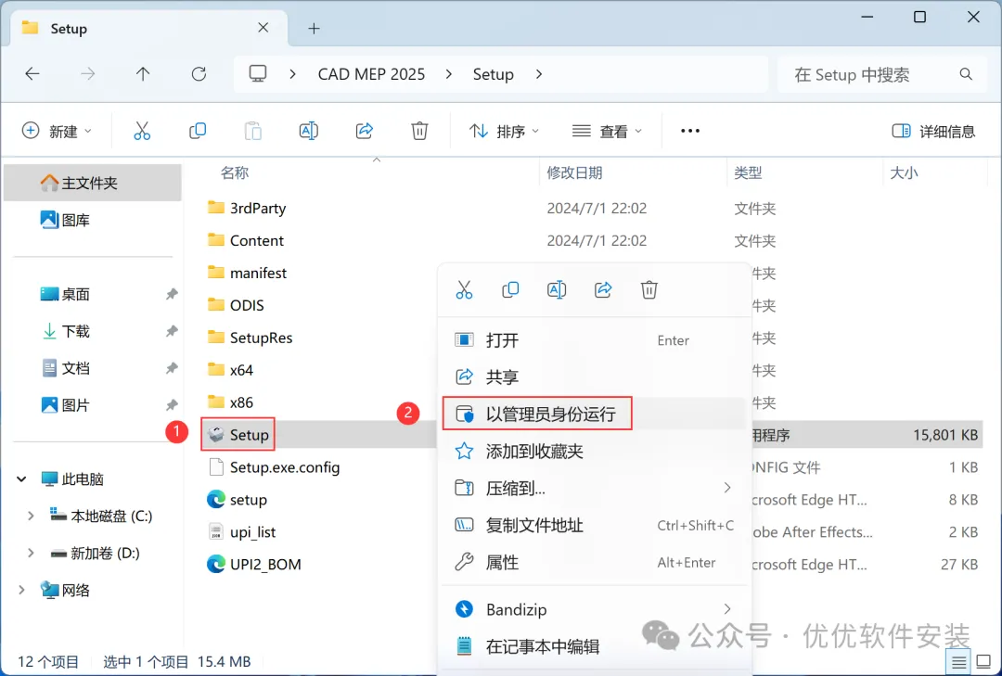This screenshot has width=1002, height=676.
Task: Open the 新建 dropdown
Action: [x=57, y=131]
